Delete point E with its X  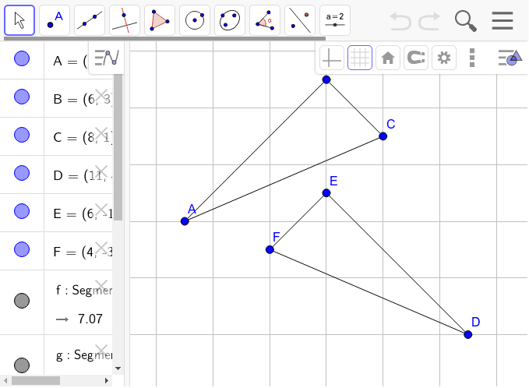(x=101, y=210)
